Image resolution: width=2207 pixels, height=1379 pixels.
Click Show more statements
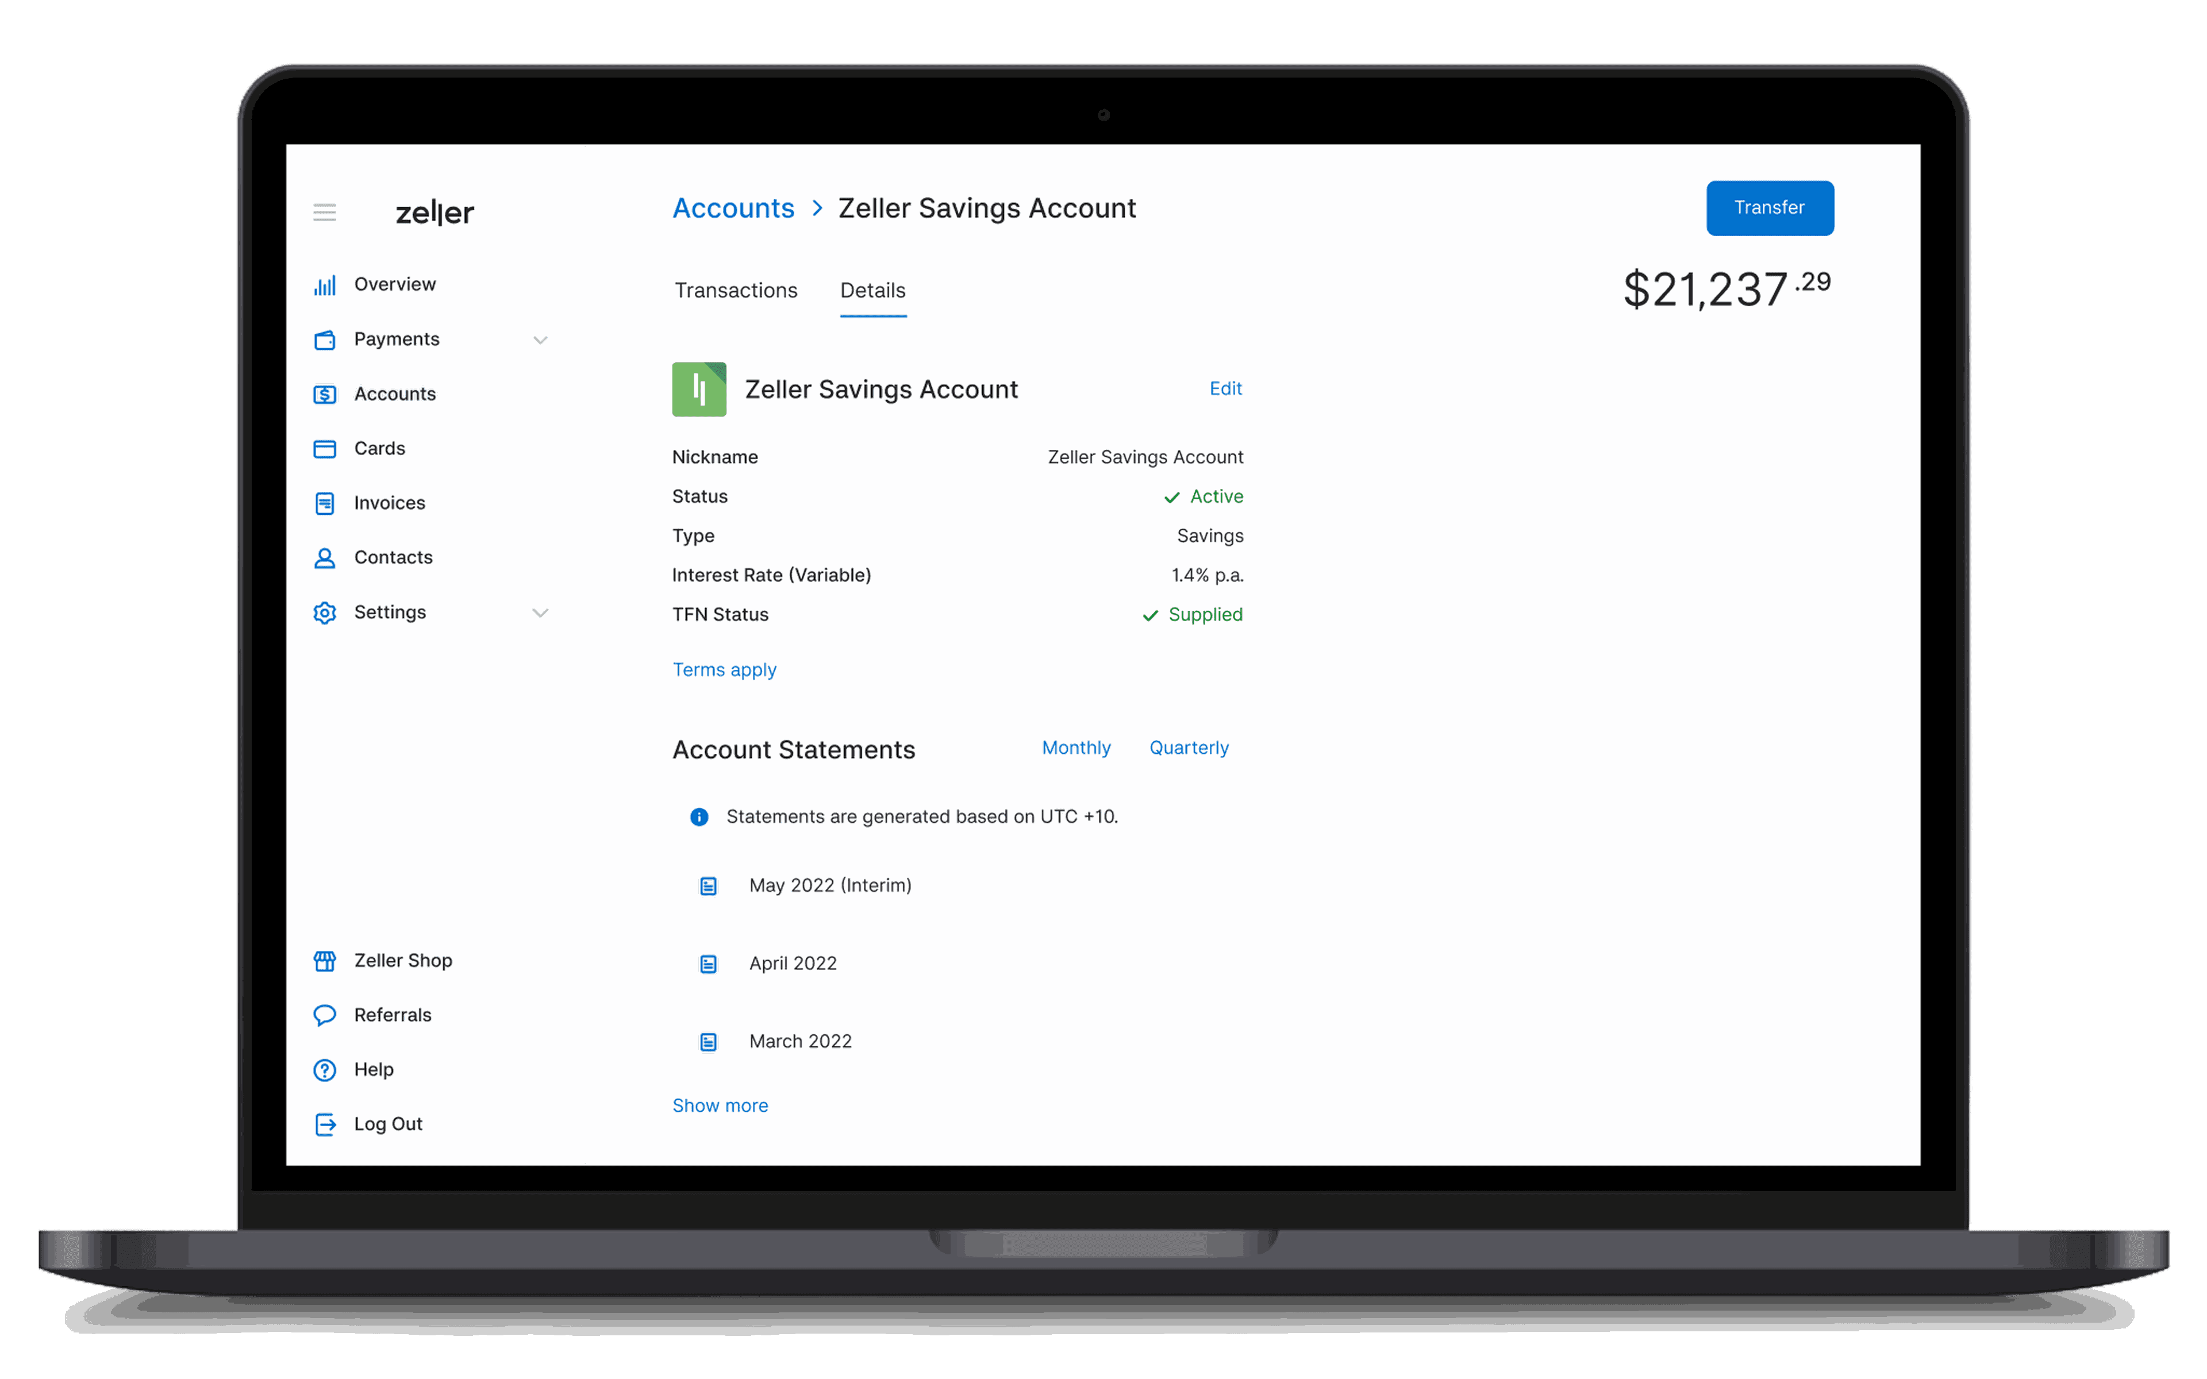[x=721, y=1106]
